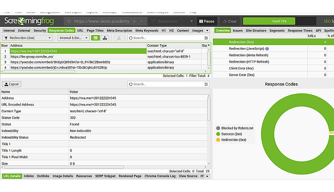Click the Export button
Screen dimensions: 334x192
click(x=12, y=84)
